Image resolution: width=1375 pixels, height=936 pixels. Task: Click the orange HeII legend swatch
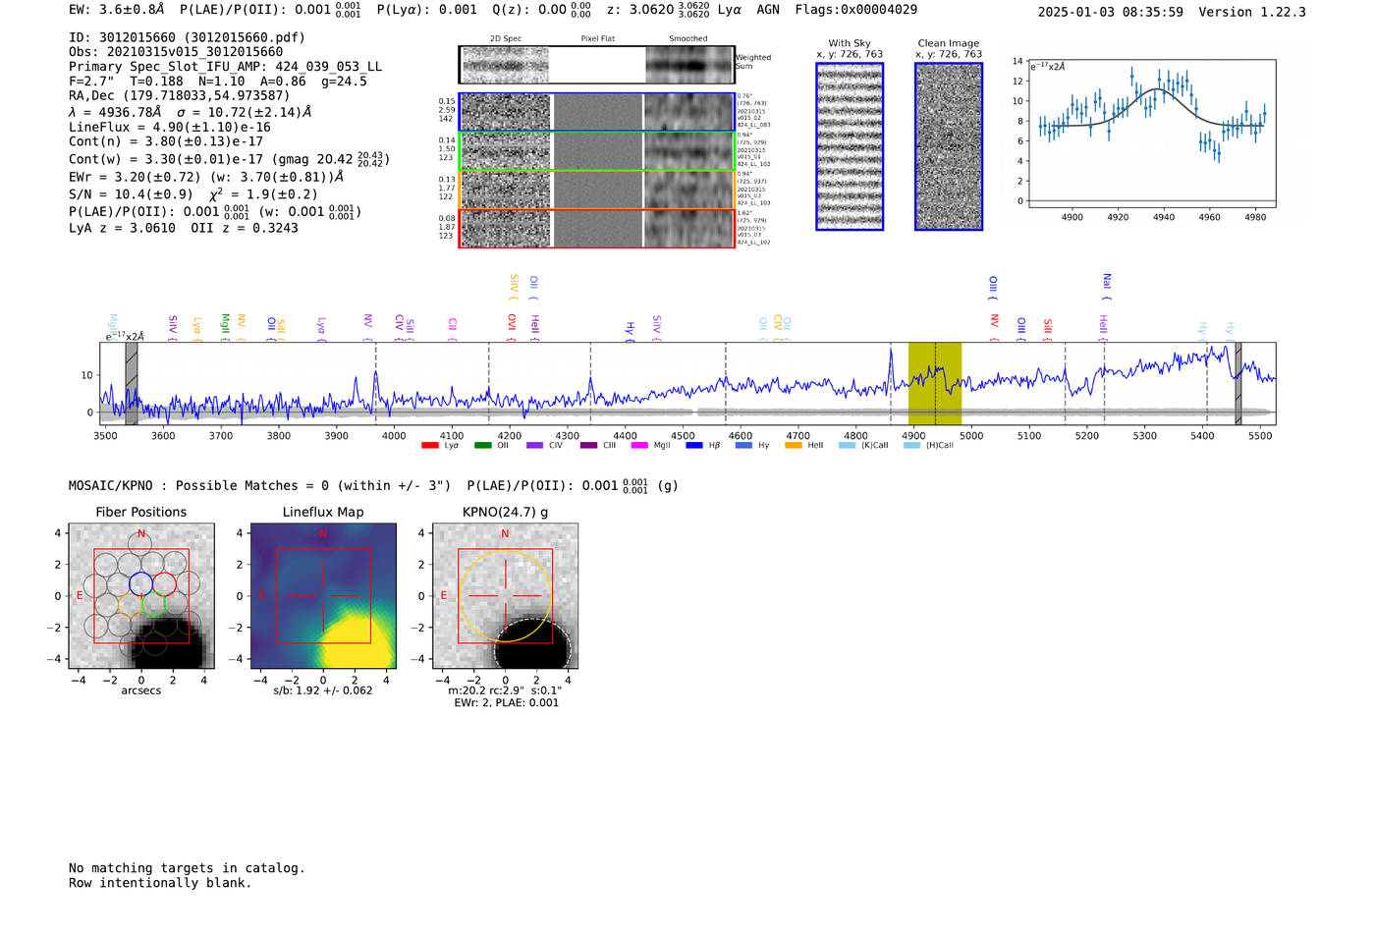point(794,446)
